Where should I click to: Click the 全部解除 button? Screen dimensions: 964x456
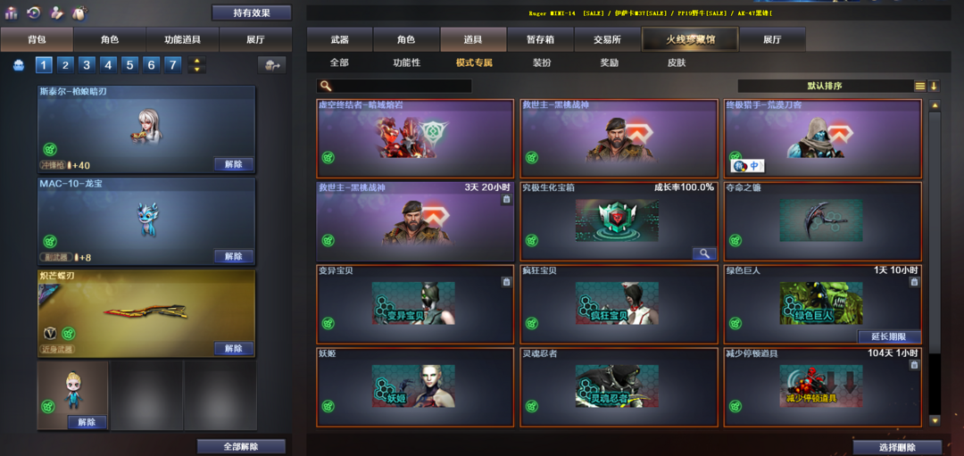point(241,447)
